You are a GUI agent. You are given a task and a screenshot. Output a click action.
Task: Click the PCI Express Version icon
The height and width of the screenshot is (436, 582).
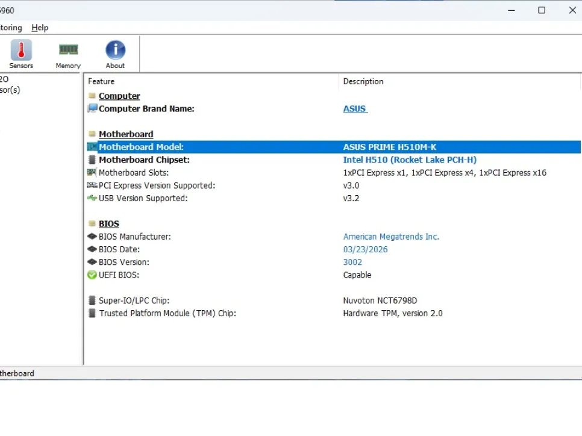pos(92,185)
